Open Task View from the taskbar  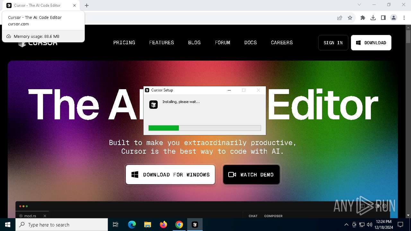point(116,225)
